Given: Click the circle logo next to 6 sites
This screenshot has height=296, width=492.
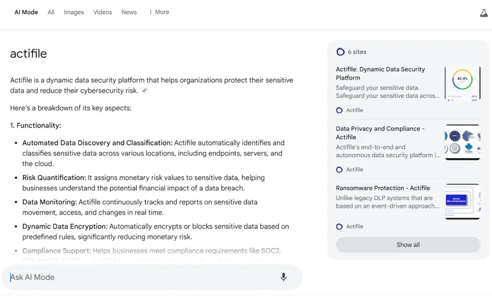Looking at the screenshot, I should tap(340, 52).
